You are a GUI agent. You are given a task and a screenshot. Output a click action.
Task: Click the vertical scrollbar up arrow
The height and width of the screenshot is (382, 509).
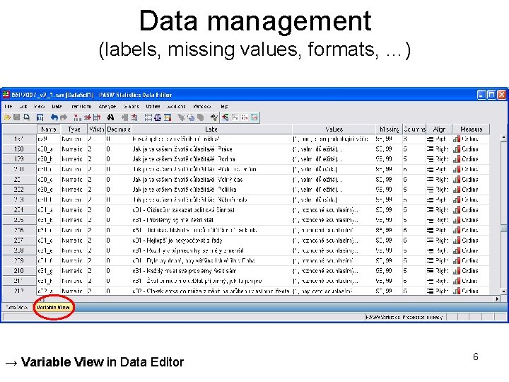click(x=503, y=138)
